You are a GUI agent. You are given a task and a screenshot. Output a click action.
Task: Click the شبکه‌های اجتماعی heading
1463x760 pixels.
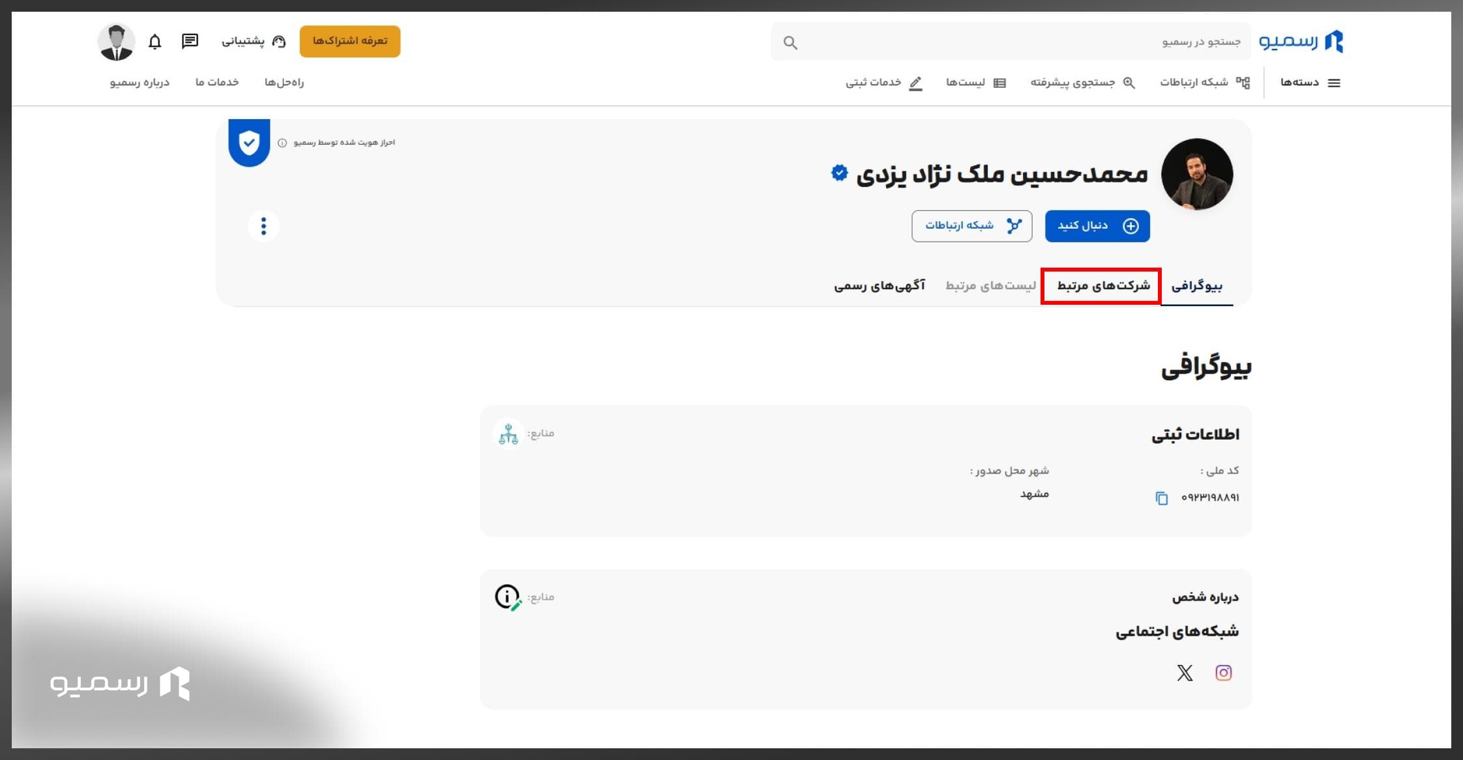click(x=1177, y=631)
